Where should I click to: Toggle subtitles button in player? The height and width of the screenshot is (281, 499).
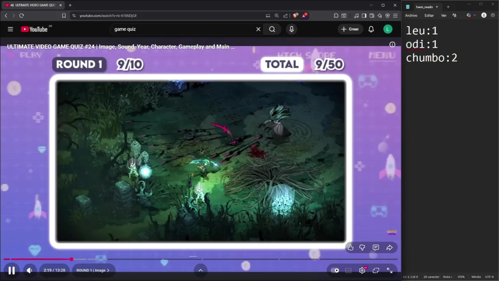tap(349, 270)
